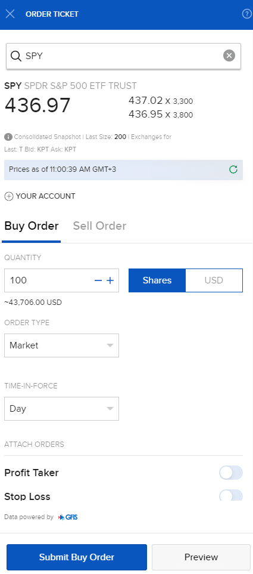The height and width of the screenshot is (574, 253).
Task: Switch quantity unit to USD
Action: click(214, 280)
